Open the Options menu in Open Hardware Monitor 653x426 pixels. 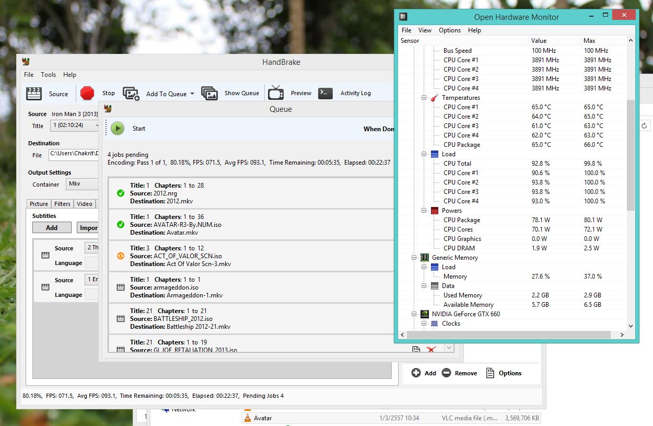coord(449,30)
